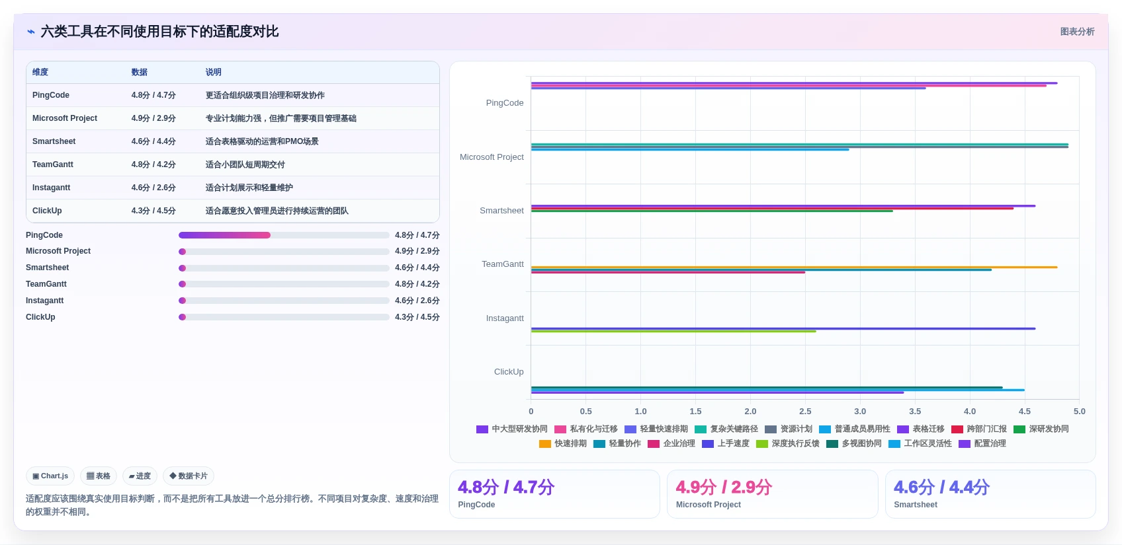
Task: Open the Microsoft Project score card
Action: coord(772,494)
